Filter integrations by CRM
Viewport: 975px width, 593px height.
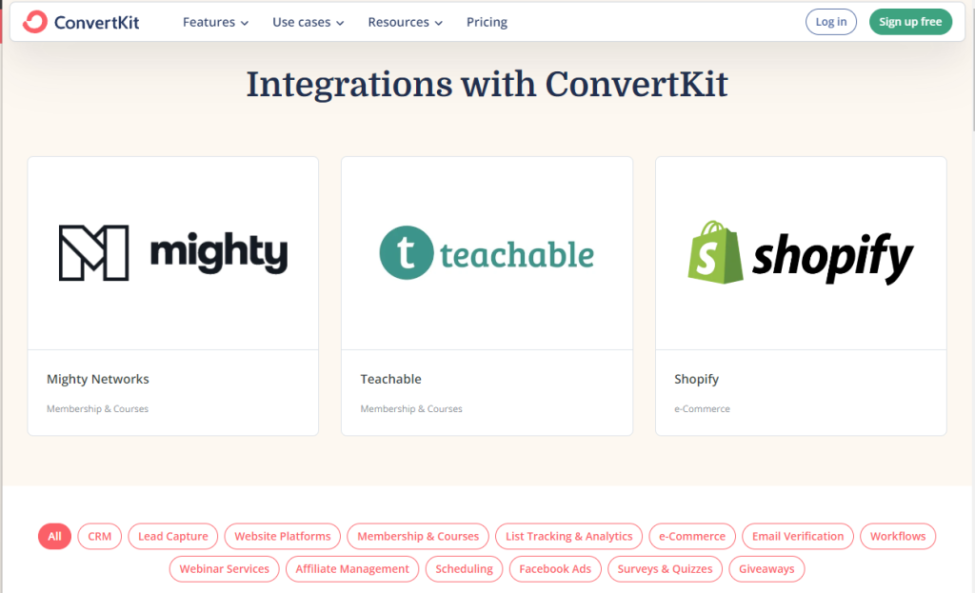click(x=100, y=536)
